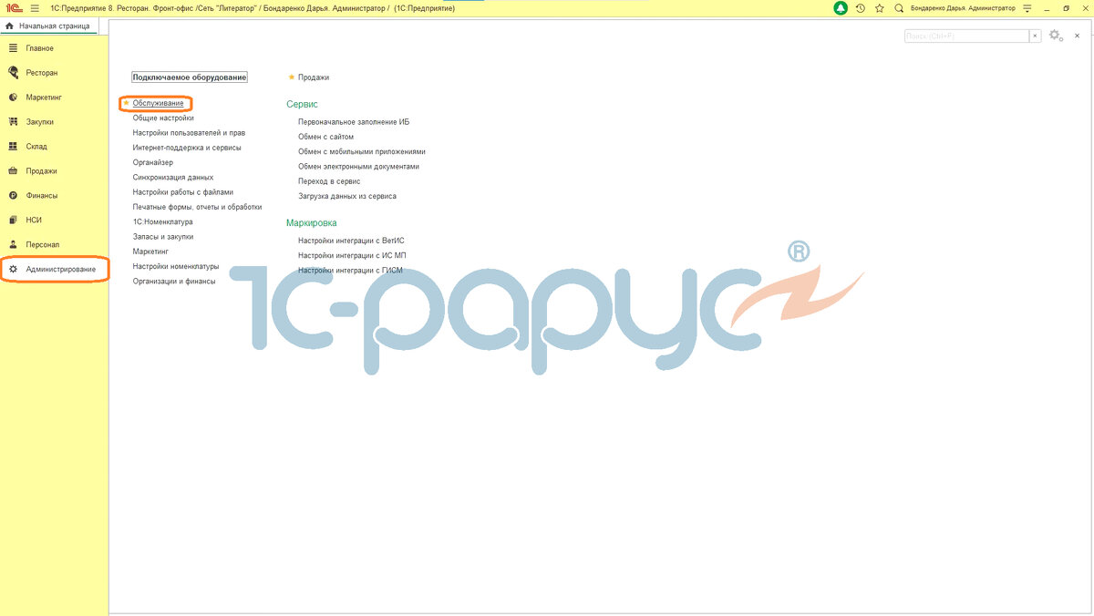Viewport: 1094px width, 616px height.
Task: Click the magnifier search icon in the title bar
Action: click(899, 8)
